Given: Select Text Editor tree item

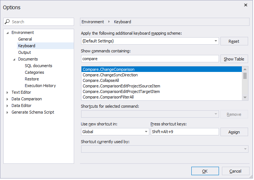Looking at the screenshot, I should click(x=21, y=92).
